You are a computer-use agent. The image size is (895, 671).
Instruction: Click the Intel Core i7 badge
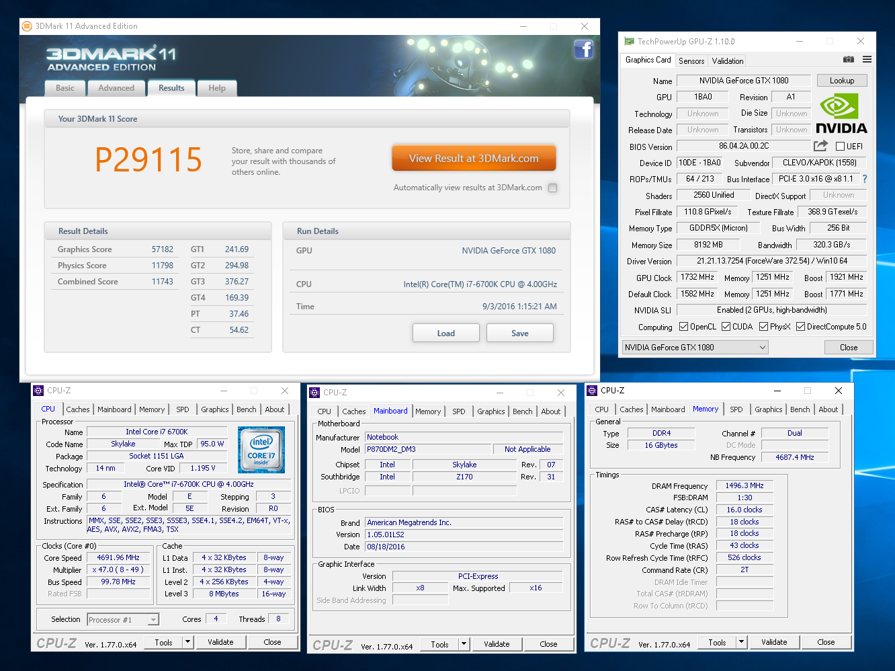261,450
